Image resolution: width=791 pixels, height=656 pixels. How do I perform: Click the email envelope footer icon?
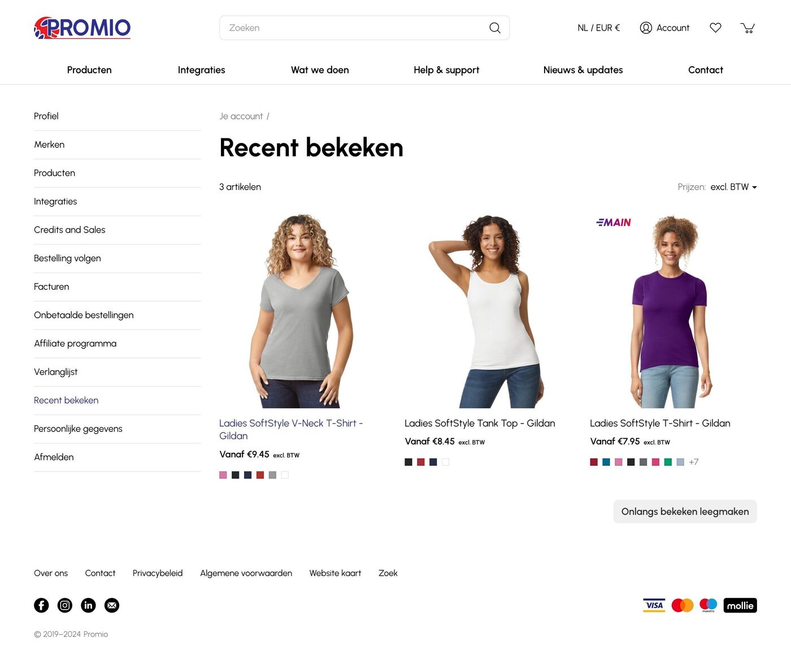(x=112, y=605)
